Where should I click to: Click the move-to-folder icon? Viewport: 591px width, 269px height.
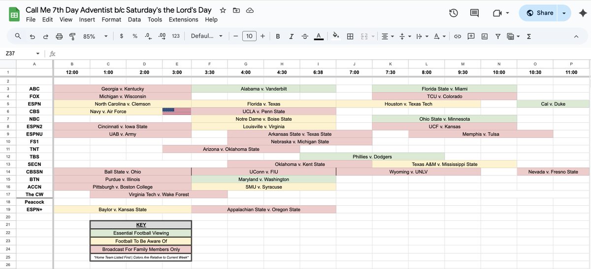coord(236,10)
